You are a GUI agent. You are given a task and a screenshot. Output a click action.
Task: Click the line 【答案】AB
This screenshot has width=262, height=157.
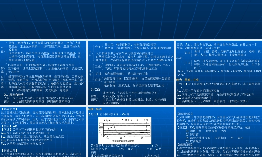tap(9, 126)
